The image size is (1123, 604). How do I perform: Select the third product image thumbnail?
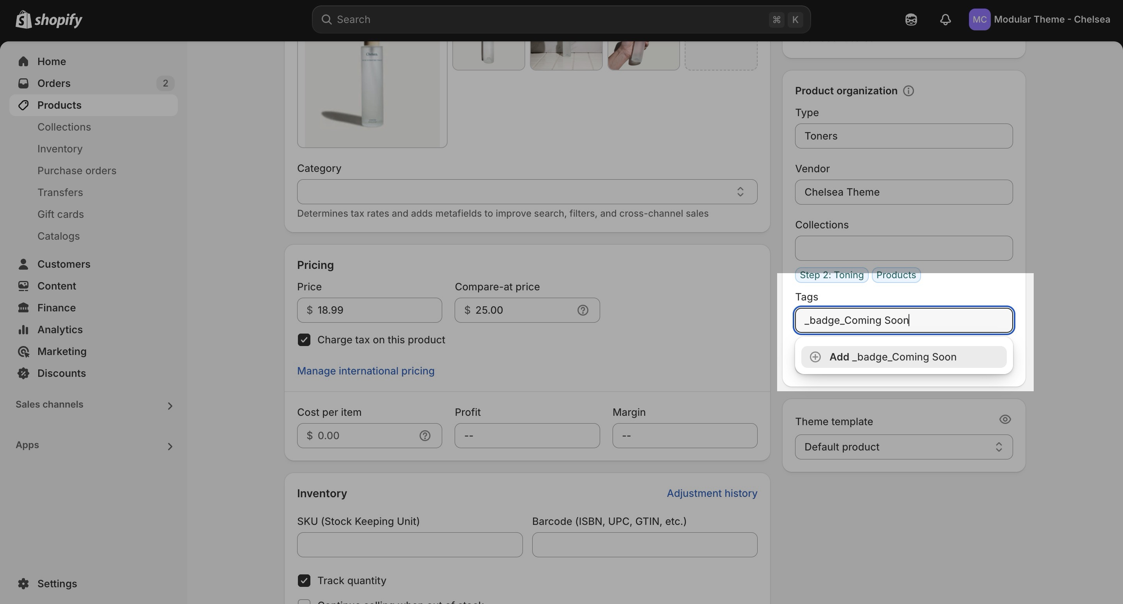coord(643,56)
